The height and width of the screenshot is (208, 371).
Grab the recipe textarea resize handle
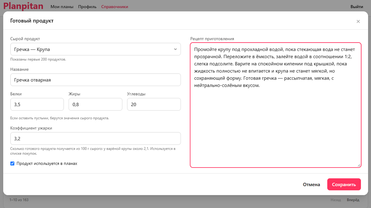[x=359, y=165]
